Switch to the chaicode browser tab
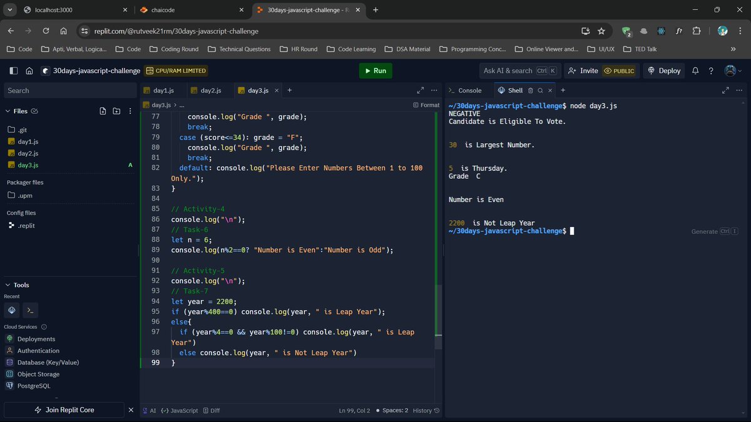Viewport: 751px width, 422px height. tap(191, 10)
